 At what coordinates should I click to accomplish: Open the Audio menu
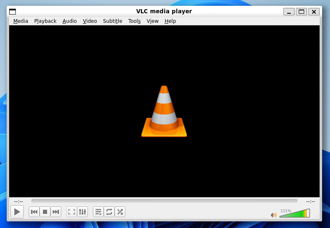(70, 21)
